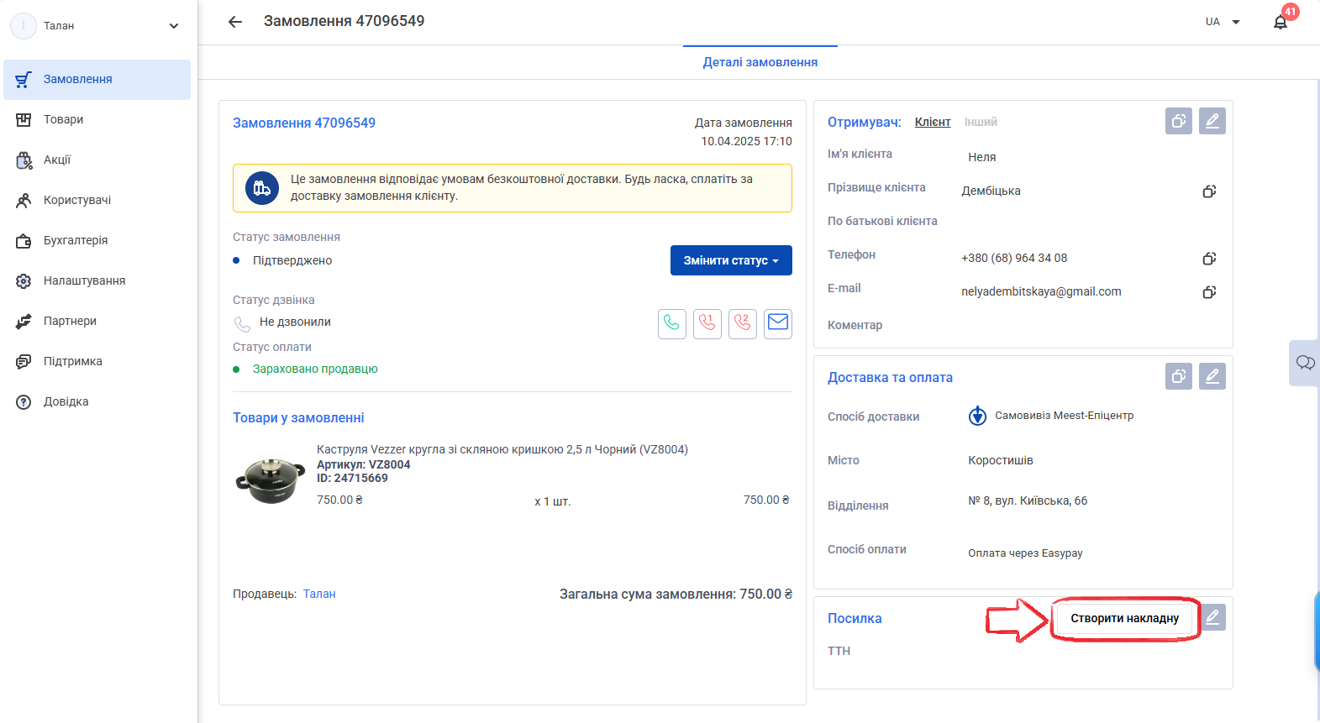The image size is (1320, 723).
Task: Click the Meest delivery service icon
Action: 977,416
